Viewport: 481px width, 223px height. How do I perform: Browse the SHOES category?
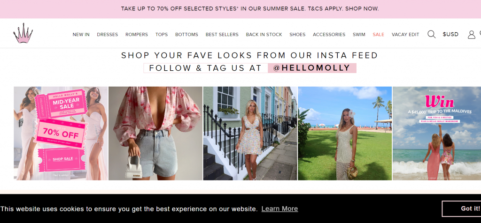297,35
